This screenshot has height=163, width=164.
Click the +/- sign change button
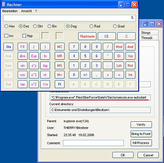(x=85, y=75)
